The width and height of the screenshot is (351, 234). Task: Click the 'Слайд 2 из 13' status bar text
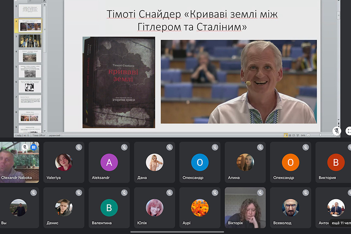pos(22,135)
